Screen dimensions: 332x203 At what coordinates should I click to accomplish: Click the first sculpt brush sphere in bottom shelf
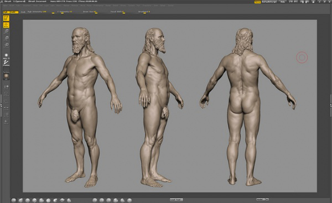pos(14,200)
